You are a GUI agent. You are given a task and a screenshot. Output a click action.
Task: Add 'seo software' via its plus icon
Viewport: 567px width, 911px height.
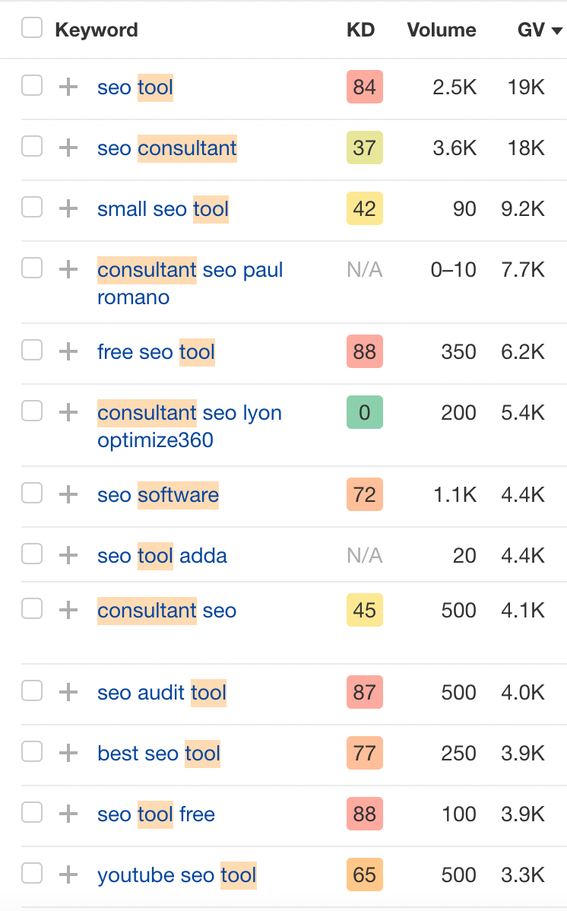68,494
